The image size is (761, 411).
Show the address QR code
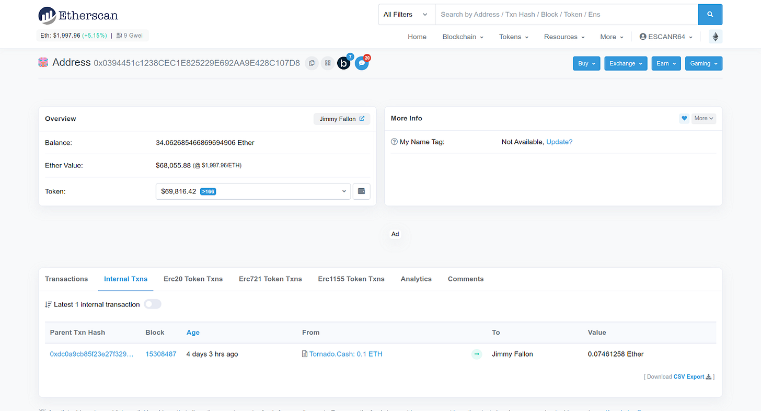pyautogui.click(x=328, y=63)
